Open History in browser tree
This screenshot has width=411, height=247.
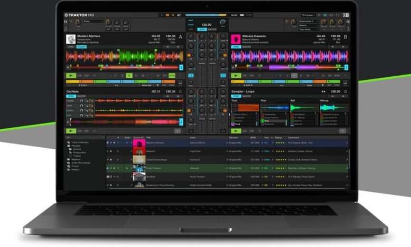click(x=75, y=169)
